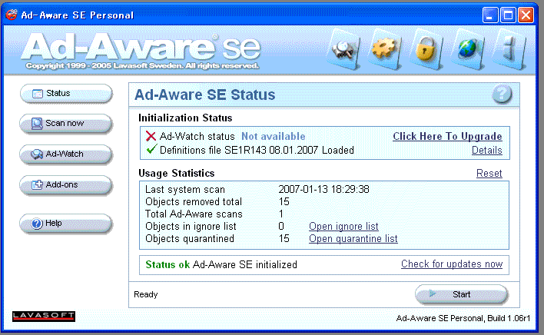The image size is (544, 335).
Task: Click the 'Ad-Aware SE Personal, Build 1.06r1' text
Action: coord(463,318)
